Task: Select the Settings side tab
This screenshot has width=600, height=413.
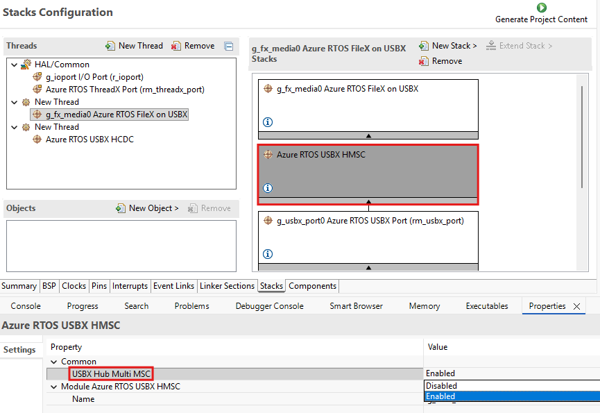Action: click(19, 350)
